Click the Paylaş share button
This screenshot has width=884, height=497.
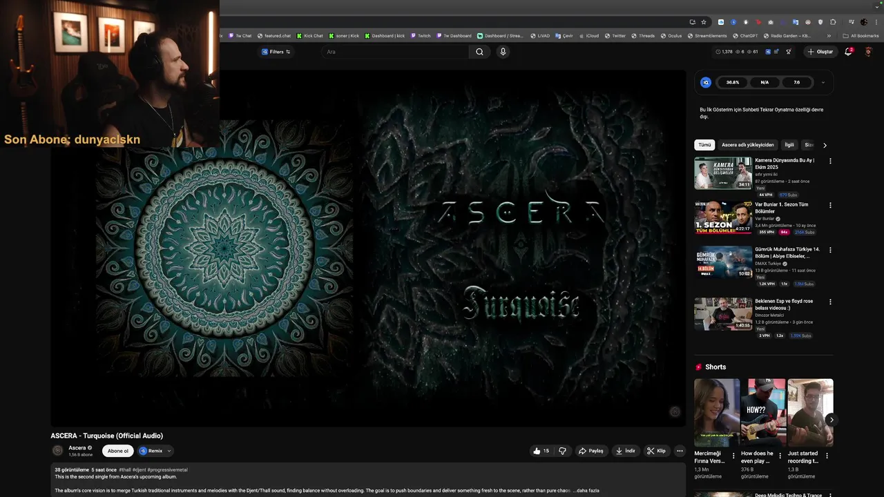[x=591, y=451]
